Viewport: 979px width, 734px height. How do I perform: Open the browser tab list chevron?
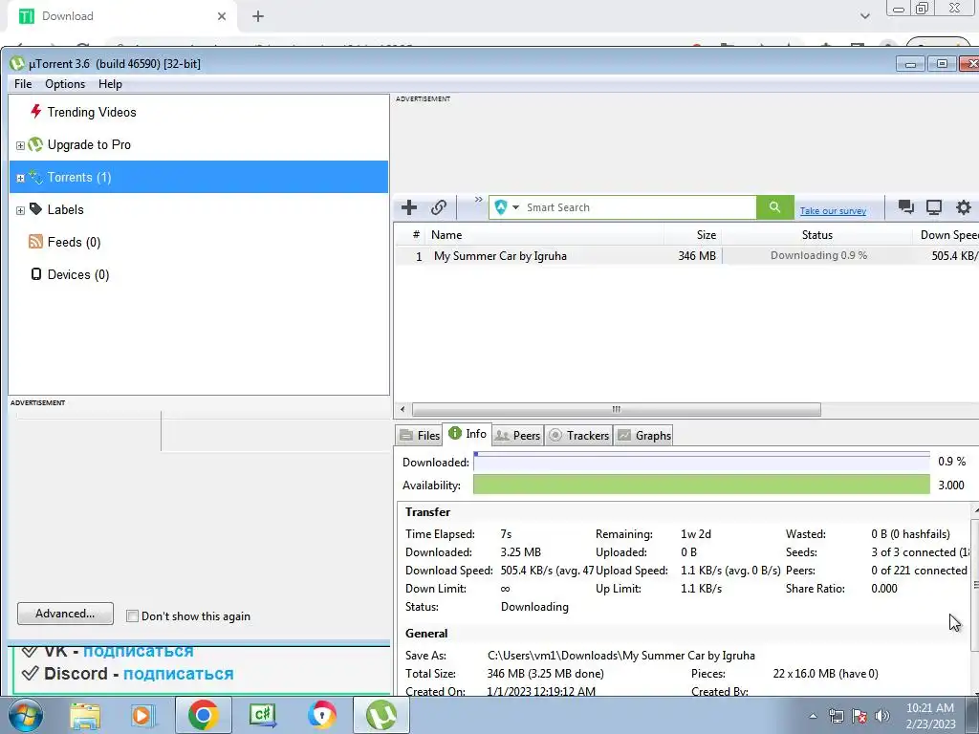pyautogui.click(x=864, y=16)
